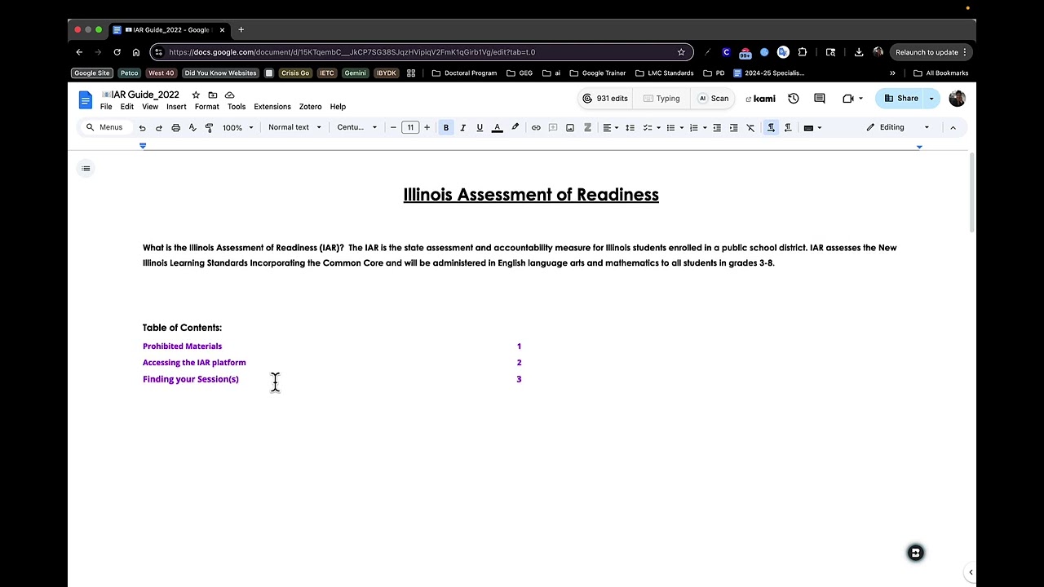Image resolution: width=1044 pixels, height=587 pixels.
Task: Click the font size field showing 11
Action: [410, 128]
